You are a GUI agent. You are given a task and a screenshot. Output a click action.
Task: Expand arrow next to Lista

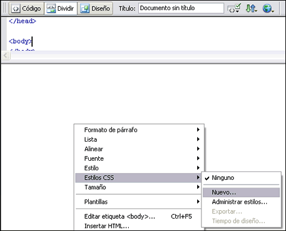198,139
